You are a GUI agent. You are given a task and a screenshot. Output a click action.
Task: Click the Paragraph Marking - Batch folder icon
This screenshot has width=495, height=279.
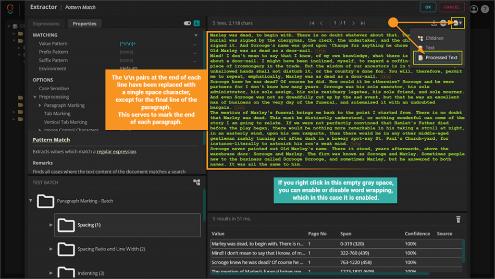tap(45, 201)
